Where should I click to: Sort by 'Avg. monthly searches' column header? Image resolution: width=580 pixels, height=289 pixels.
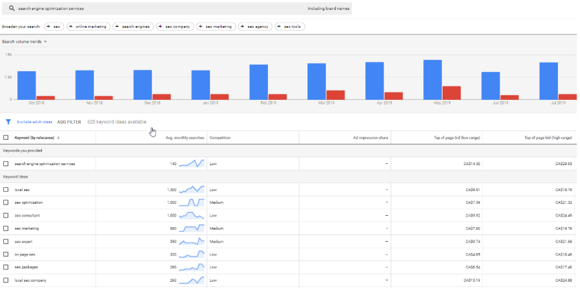point(185,137)
